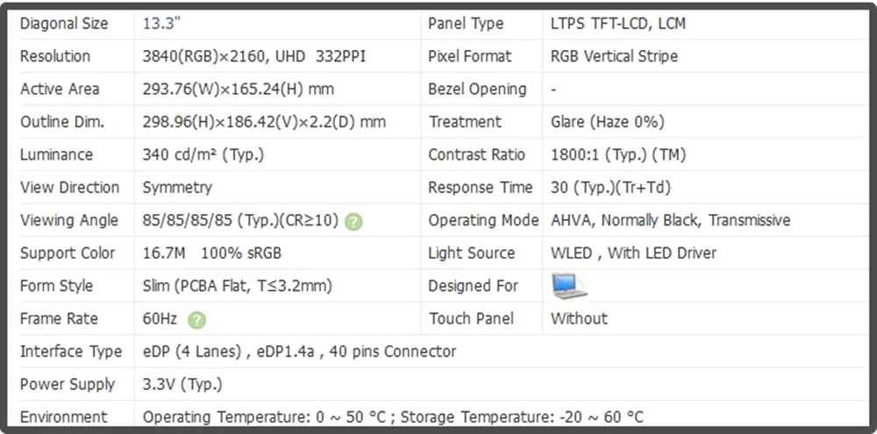Select the 16.7M 100% sRGB color value
Image resolution: width=877 pixels, height=434 pixels.
[212, 253]
